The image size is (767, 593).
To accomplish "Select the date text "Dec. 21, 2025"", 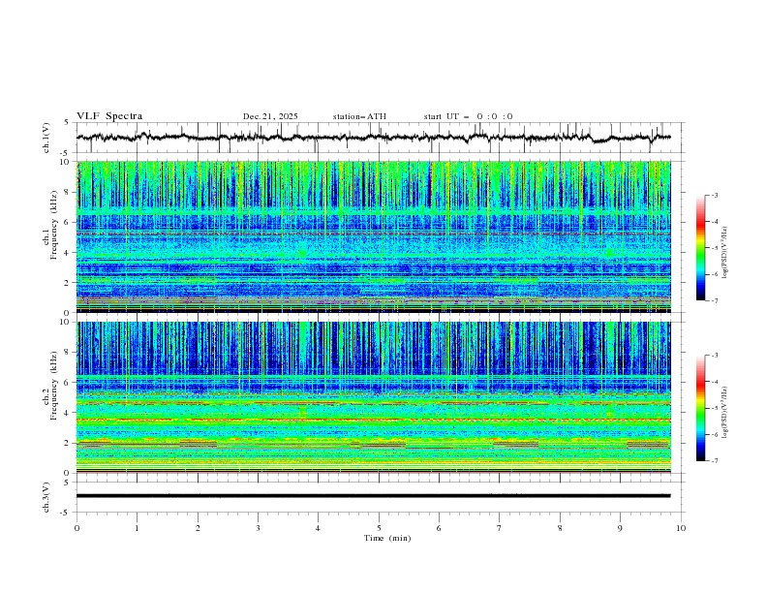I will tap(270, 116).
